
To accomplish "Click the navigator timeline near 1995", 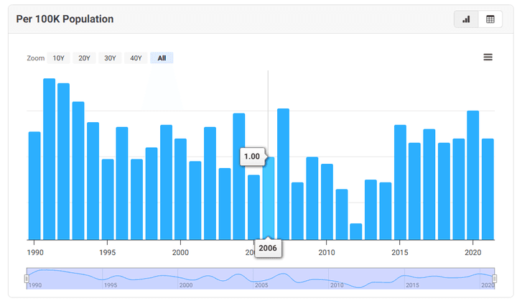I will (x=109, y=278).
